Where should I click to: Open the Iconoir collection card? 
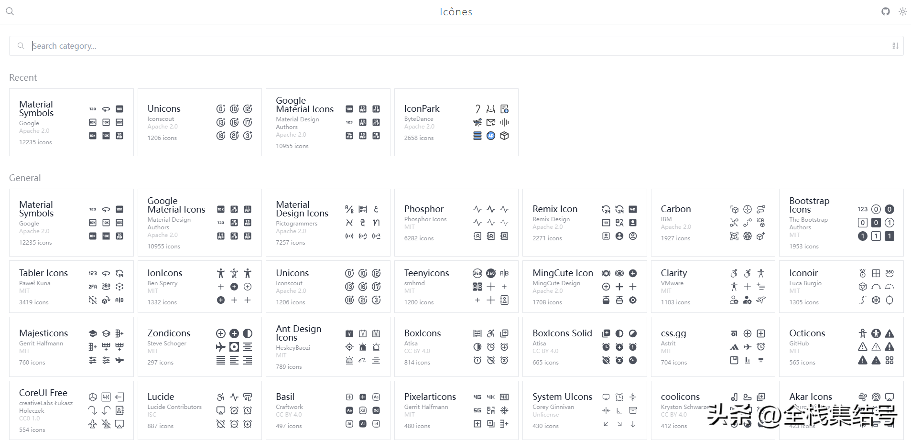(841, 287)
